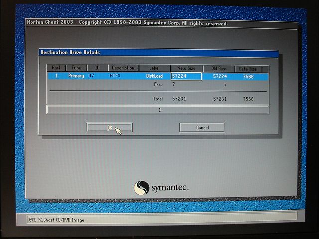Click the Type column header
The height and width of the screenshot is (239, 319).
[x=76, y=68]
